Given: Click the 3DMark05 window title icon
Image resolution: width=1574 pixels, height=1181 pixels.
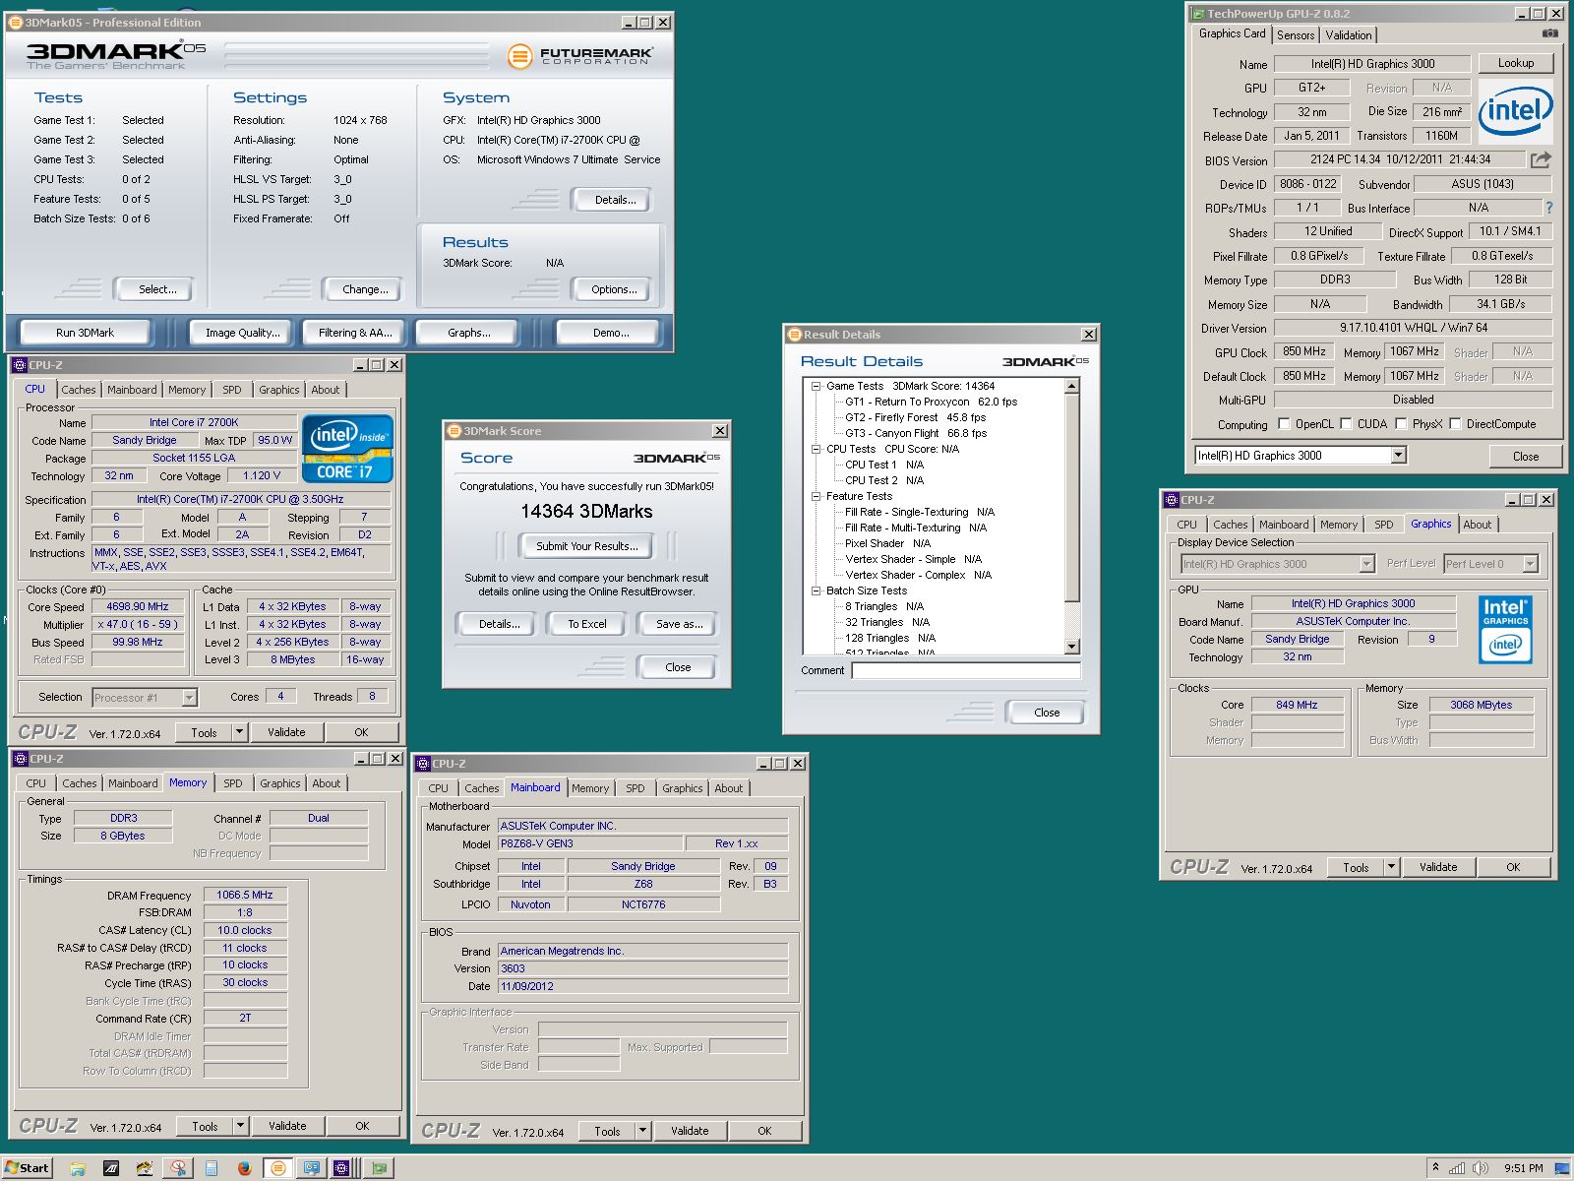Looking at the screenshot, I should point(15,22).
